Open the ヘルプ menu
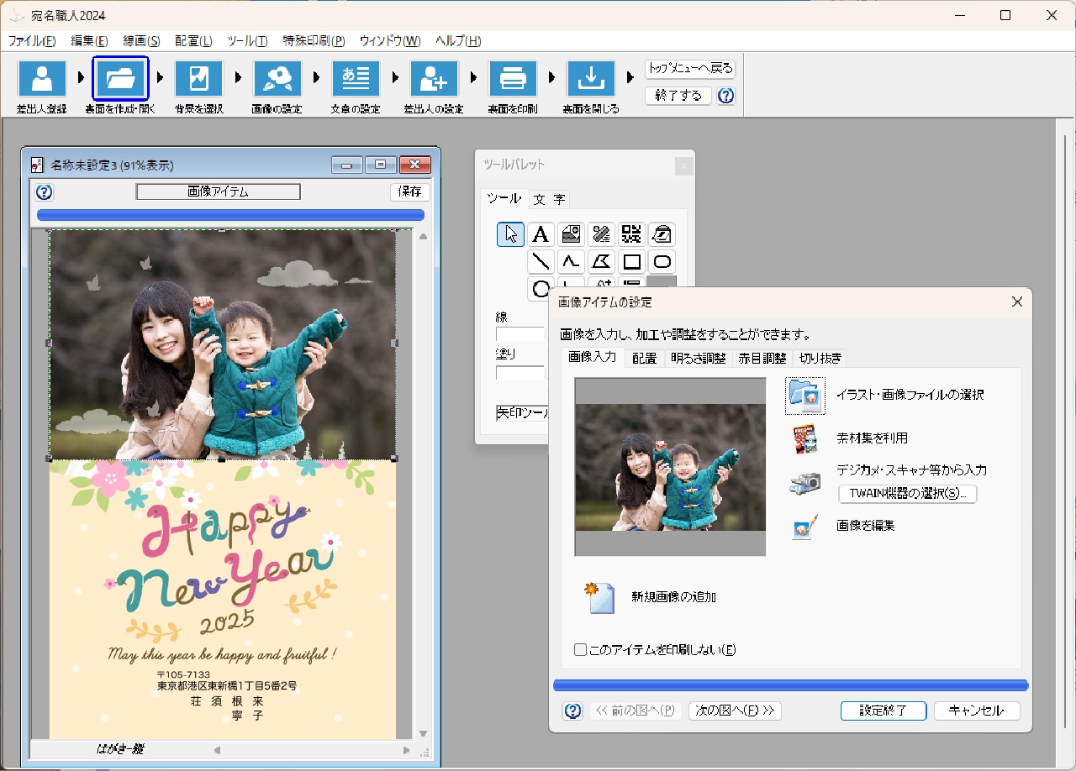The image size is (1076, 771). click(458, 40)
